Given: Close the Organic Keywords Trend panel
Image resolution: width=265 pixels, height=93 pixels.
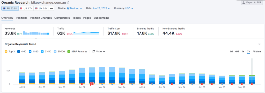Looking at the screenshot, I should 259,44.
